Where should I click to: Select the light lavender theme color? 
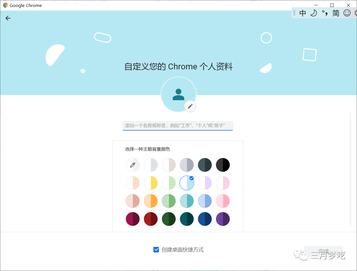pyautogui.click(x=205, y=183)
